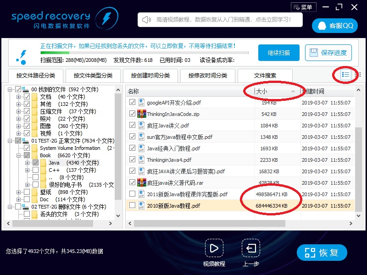Click the list view mode icon
Viewport: 367px width, 275px height.
click(346, 75)
